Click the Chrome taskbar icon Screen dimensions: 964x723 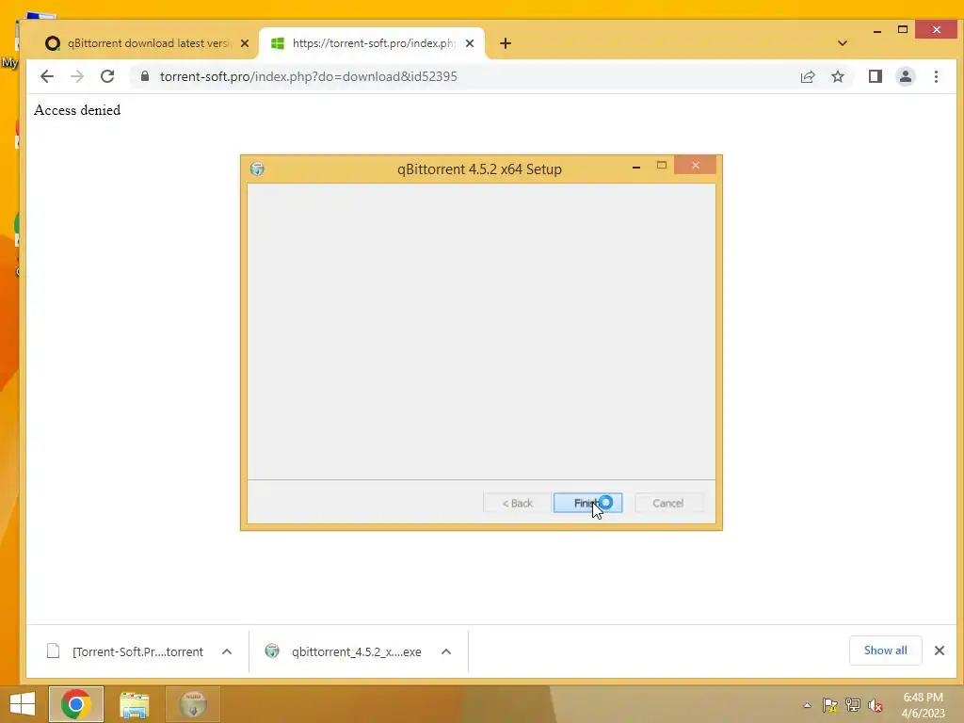coord(76,704)
